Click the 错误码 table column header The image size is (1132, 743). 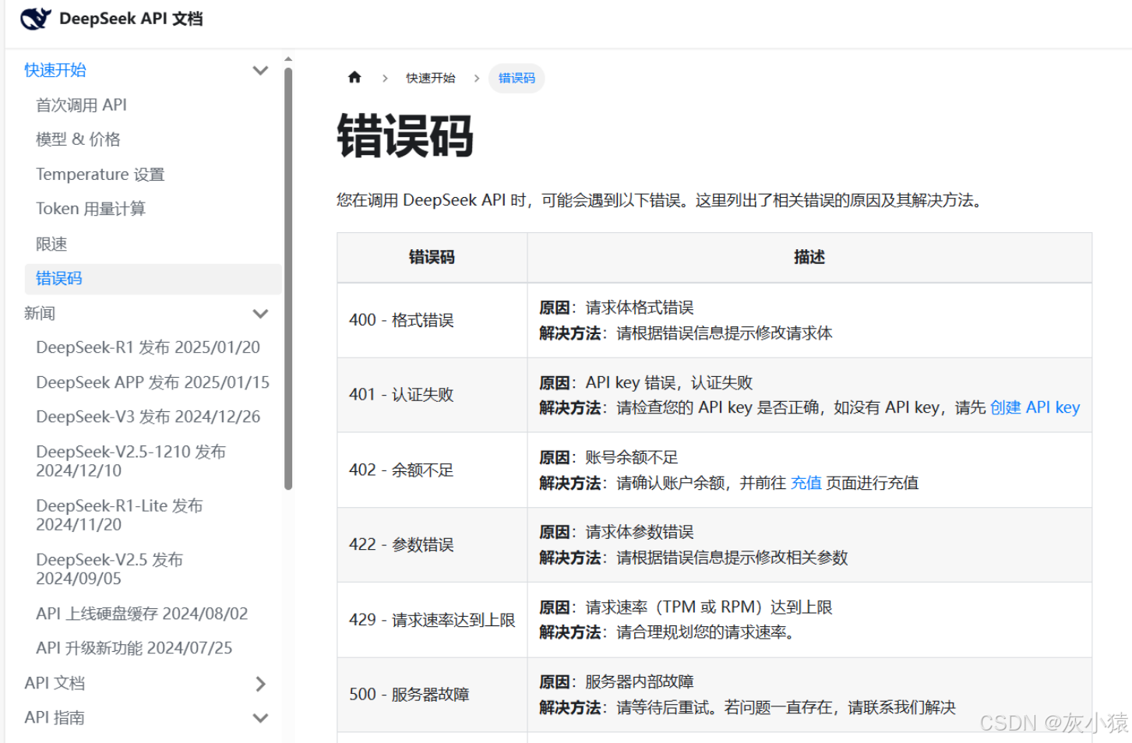tap(432, 257)
